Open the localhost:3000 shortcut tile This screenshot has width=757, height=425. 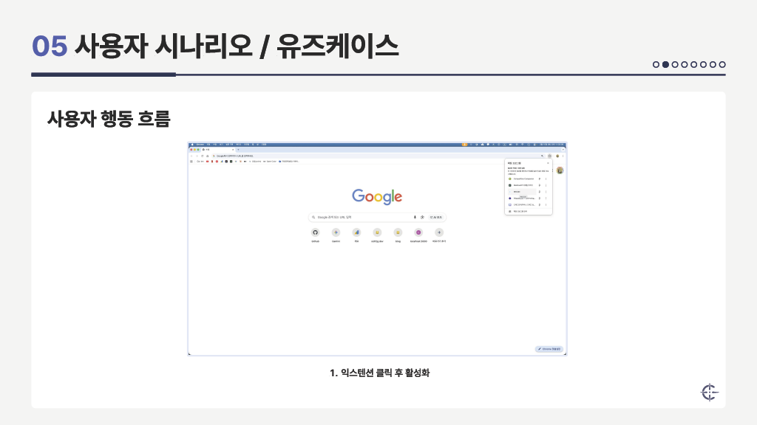(418, 232)
